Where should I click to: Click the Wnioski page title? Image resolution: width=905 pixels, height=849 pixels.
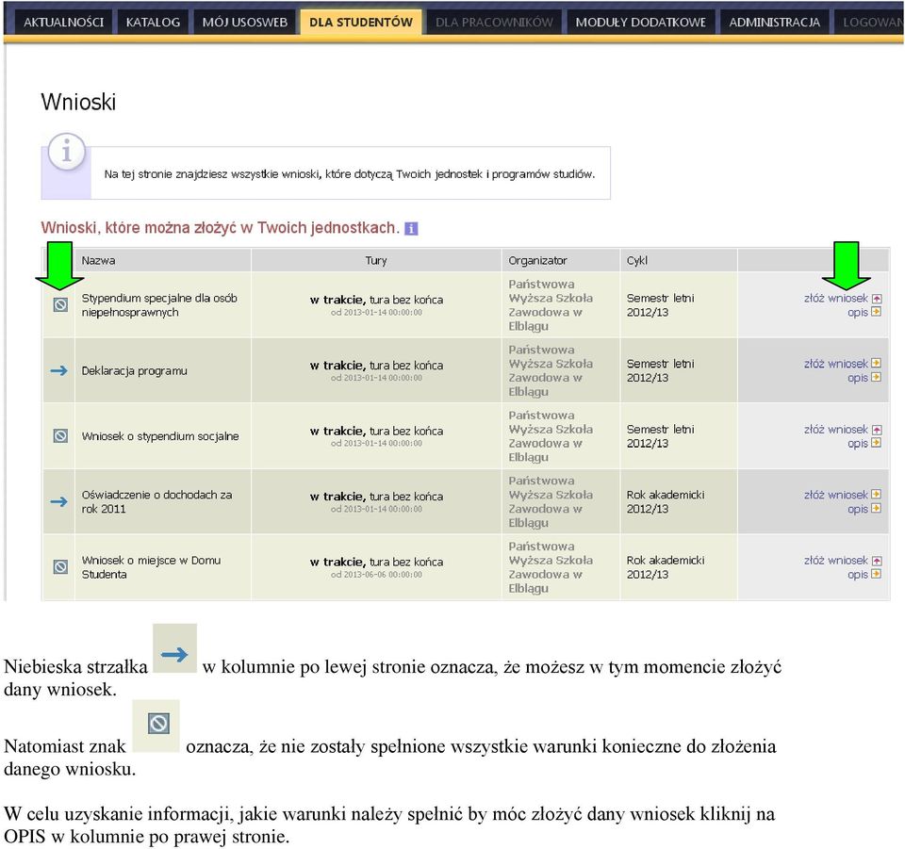[x=78, y=102]
